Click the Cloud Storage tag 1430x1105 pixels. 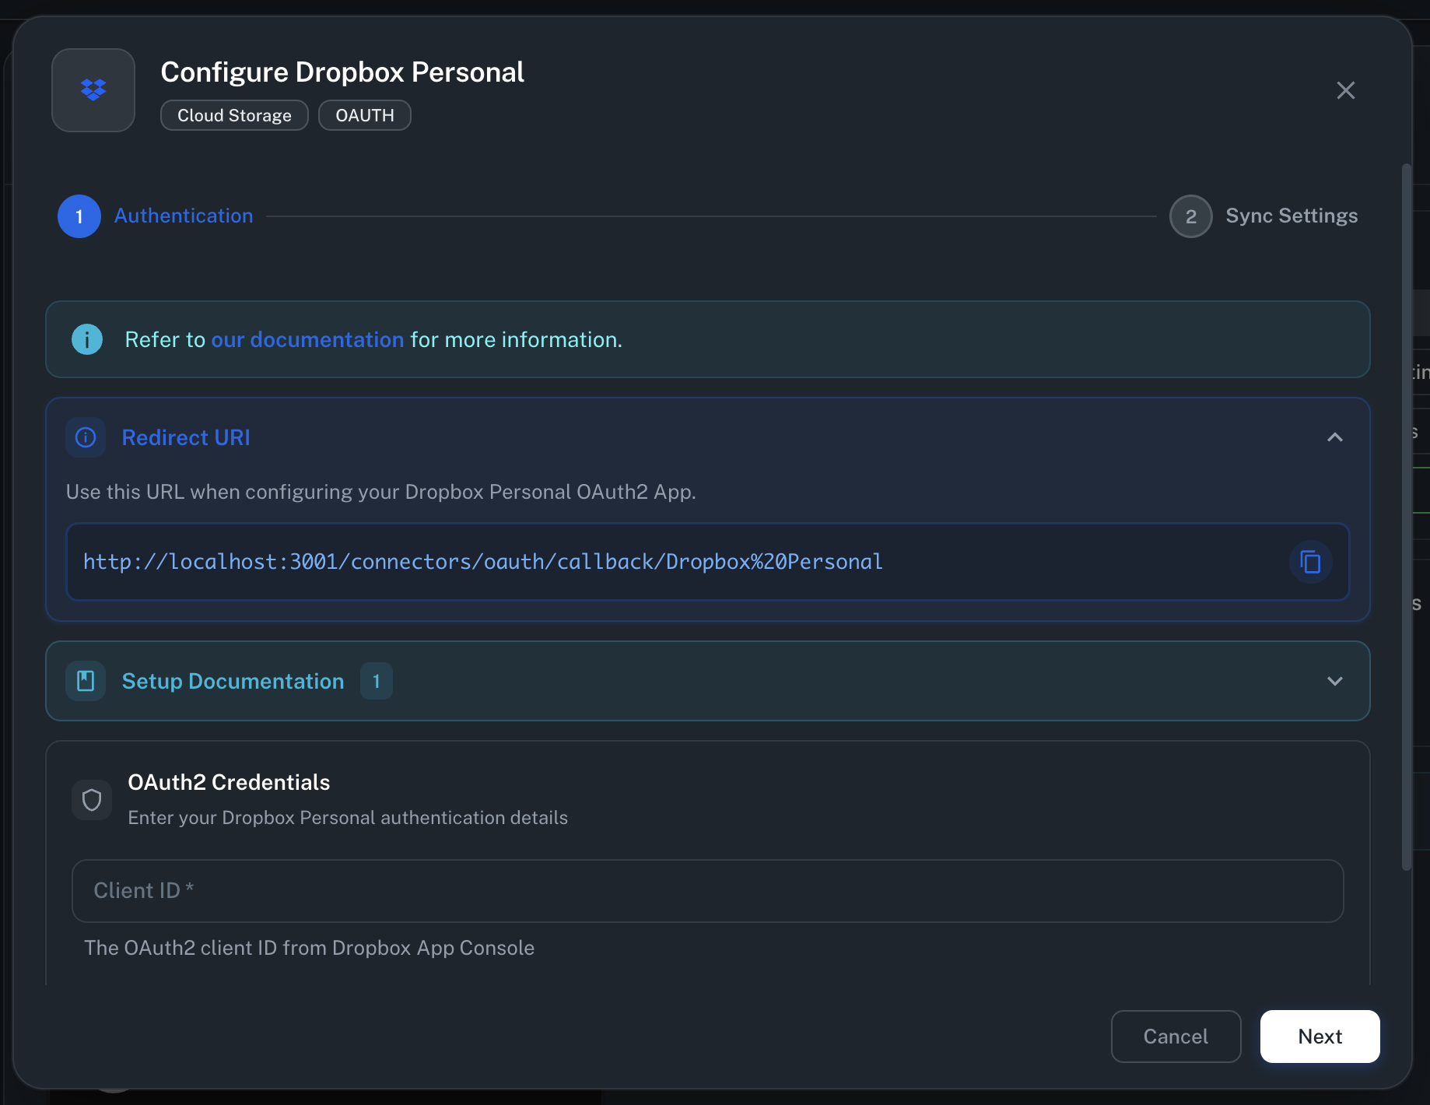point(233,114)
